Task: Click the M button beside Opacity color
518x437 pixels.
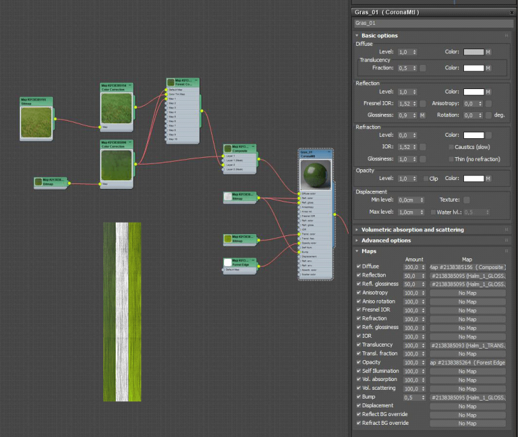Action: (488, 179)
